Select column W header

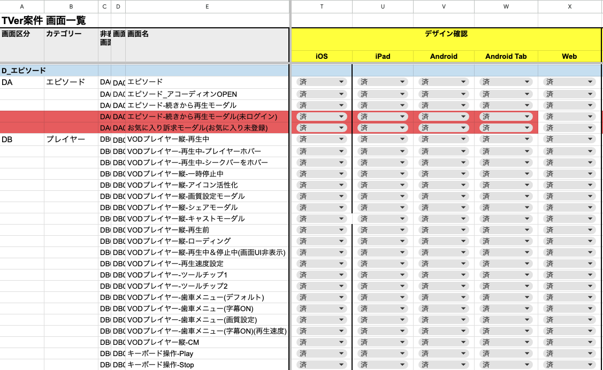click(506, 6)
